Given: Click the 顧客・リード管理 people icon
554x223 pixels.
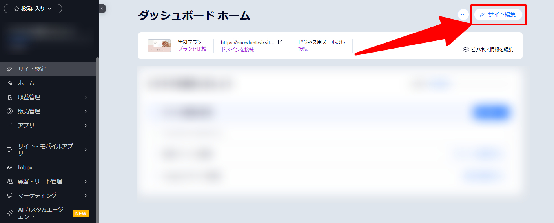Looking at the screenshot, I should tap(10, 181).
